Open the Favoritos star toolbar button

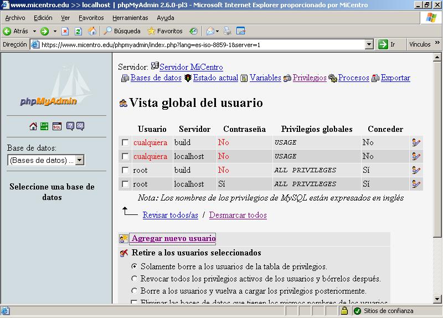[x=165, y=31]
